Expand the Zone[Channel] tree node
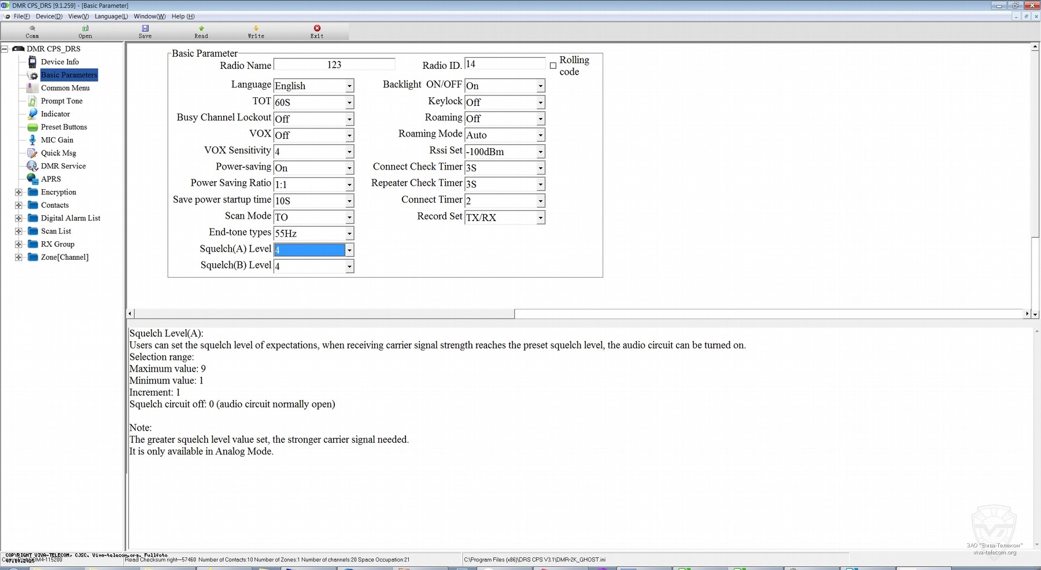 click(x=19, y=258)
